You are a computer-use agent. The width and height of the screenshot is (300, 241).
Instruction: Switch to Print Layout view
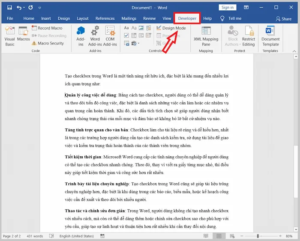pos(219,236)
